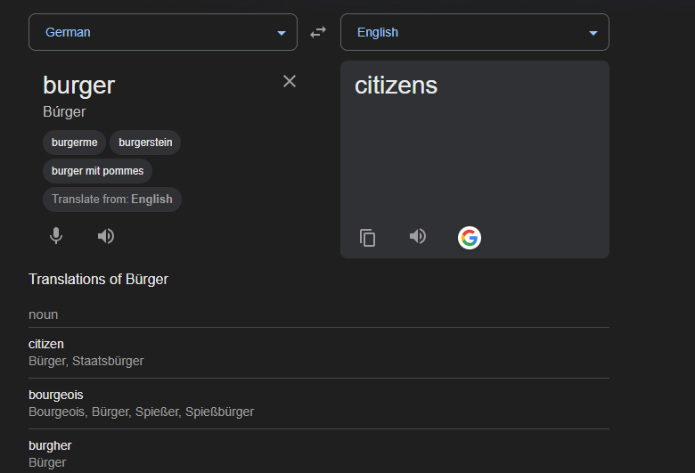This screenshot has height=473, width=695.
Task: Click the noun part-of-speech label
Action: click(44, 314)
